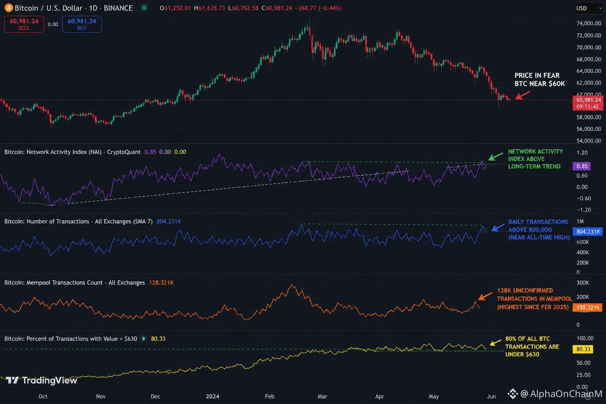Click the purple 0.85 label on NAI scale
Image resolution: width=606 pixels, height=404 pixels.
(582, 166)
